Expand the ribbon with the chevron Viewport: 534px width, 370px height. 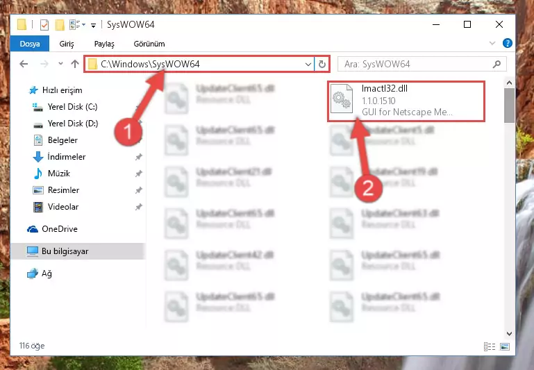click(492, 43)
